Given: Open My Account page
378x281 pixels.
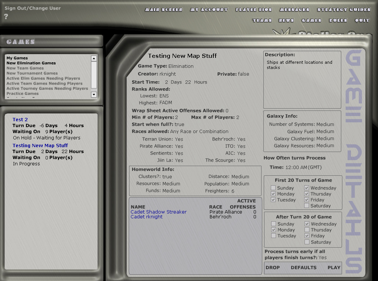Looking at the screenshot, I should click(x=209, y=10).
